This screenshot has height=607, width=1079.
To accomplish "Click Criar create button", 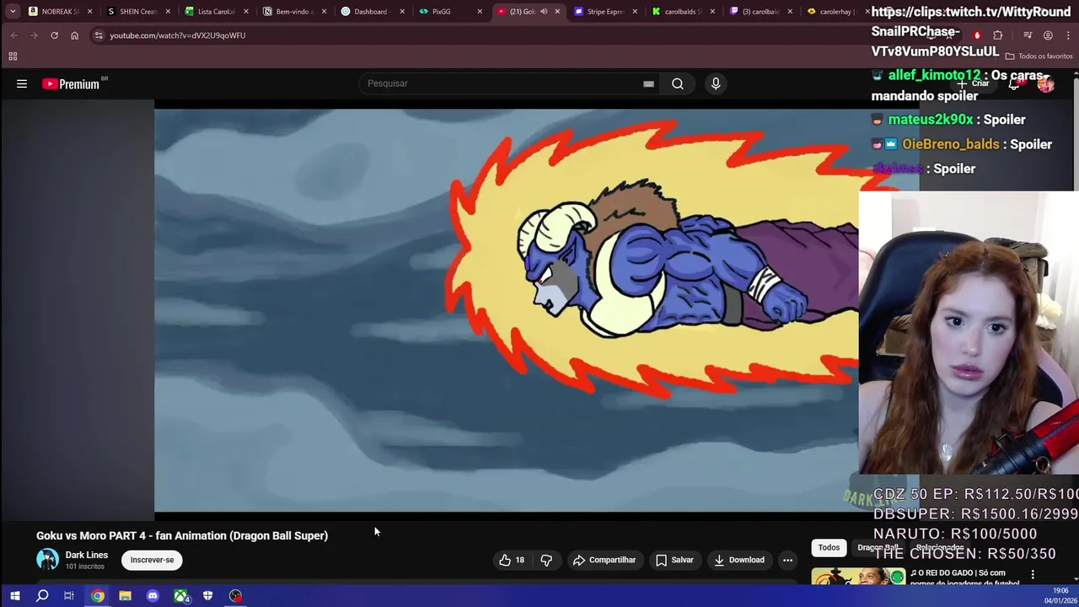I will tap(973, 83).
